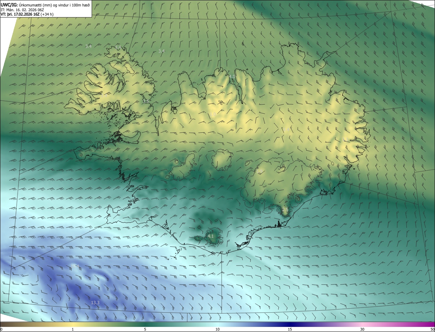435x332 pixels.
Task: Click the 4.1 value label on the map
Action: point(210,236)
